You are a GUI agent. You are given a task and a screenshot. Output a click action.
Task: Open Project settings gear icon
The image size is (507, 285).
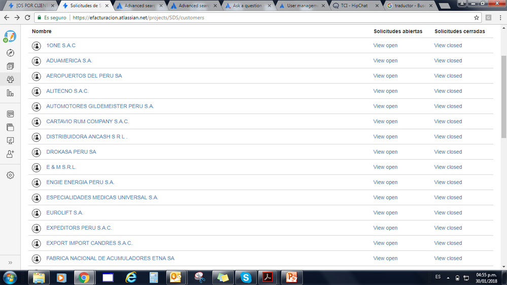tap(10, 175)
